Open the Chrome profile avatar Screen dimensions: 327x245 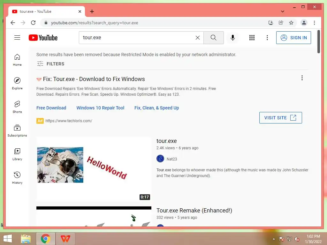click(x=304, y=23)
